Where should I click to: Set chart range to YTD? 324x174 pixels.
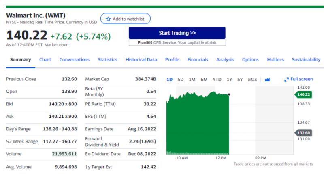pos(217,80)
